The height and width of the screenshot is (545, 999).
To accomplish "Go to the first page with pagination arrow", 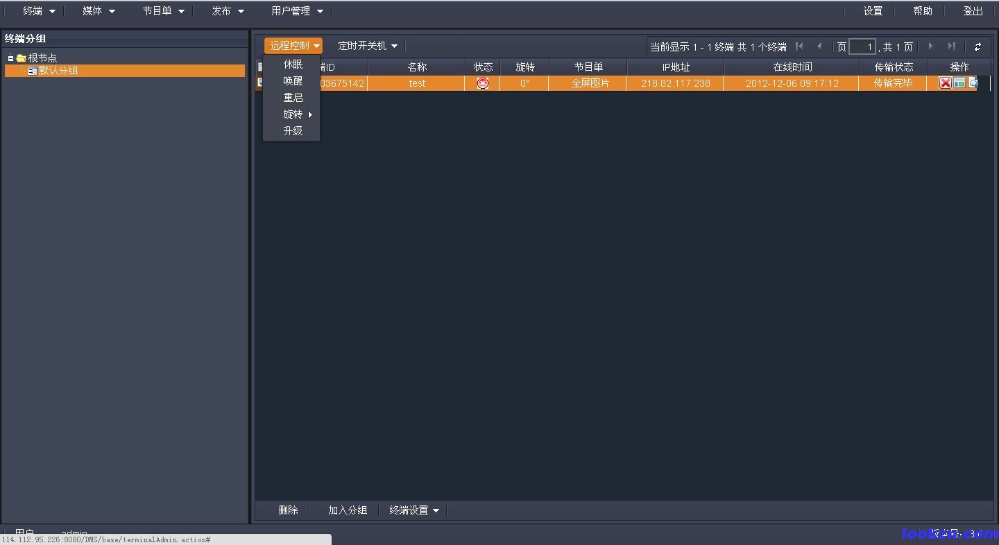I will click(x=799, y=46).
